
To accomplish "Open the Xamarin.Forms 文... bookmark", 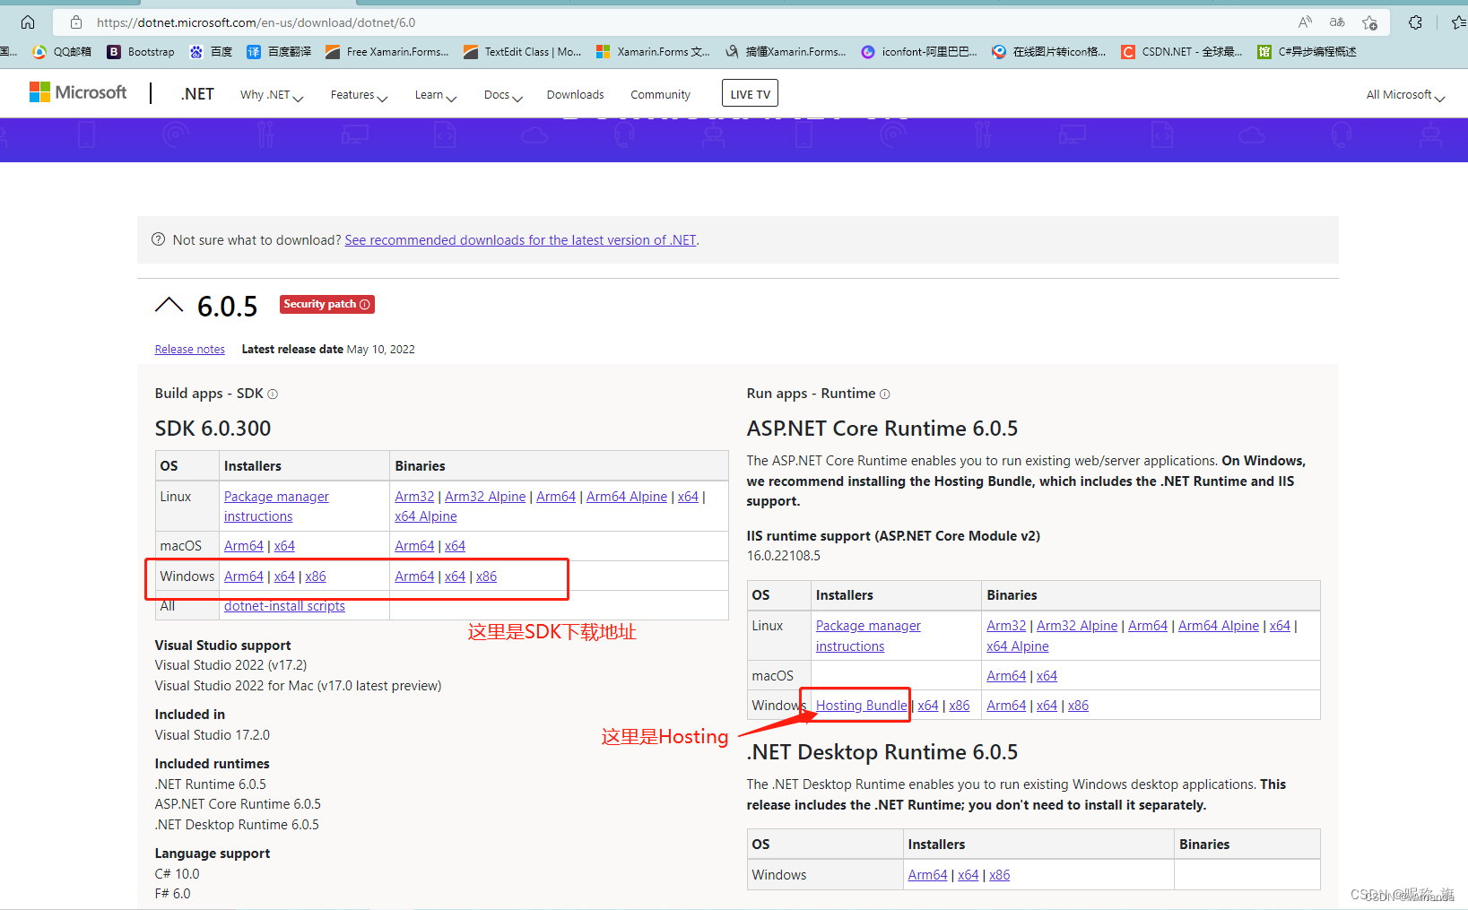I will pyautogui.click(x=653, y=52).
